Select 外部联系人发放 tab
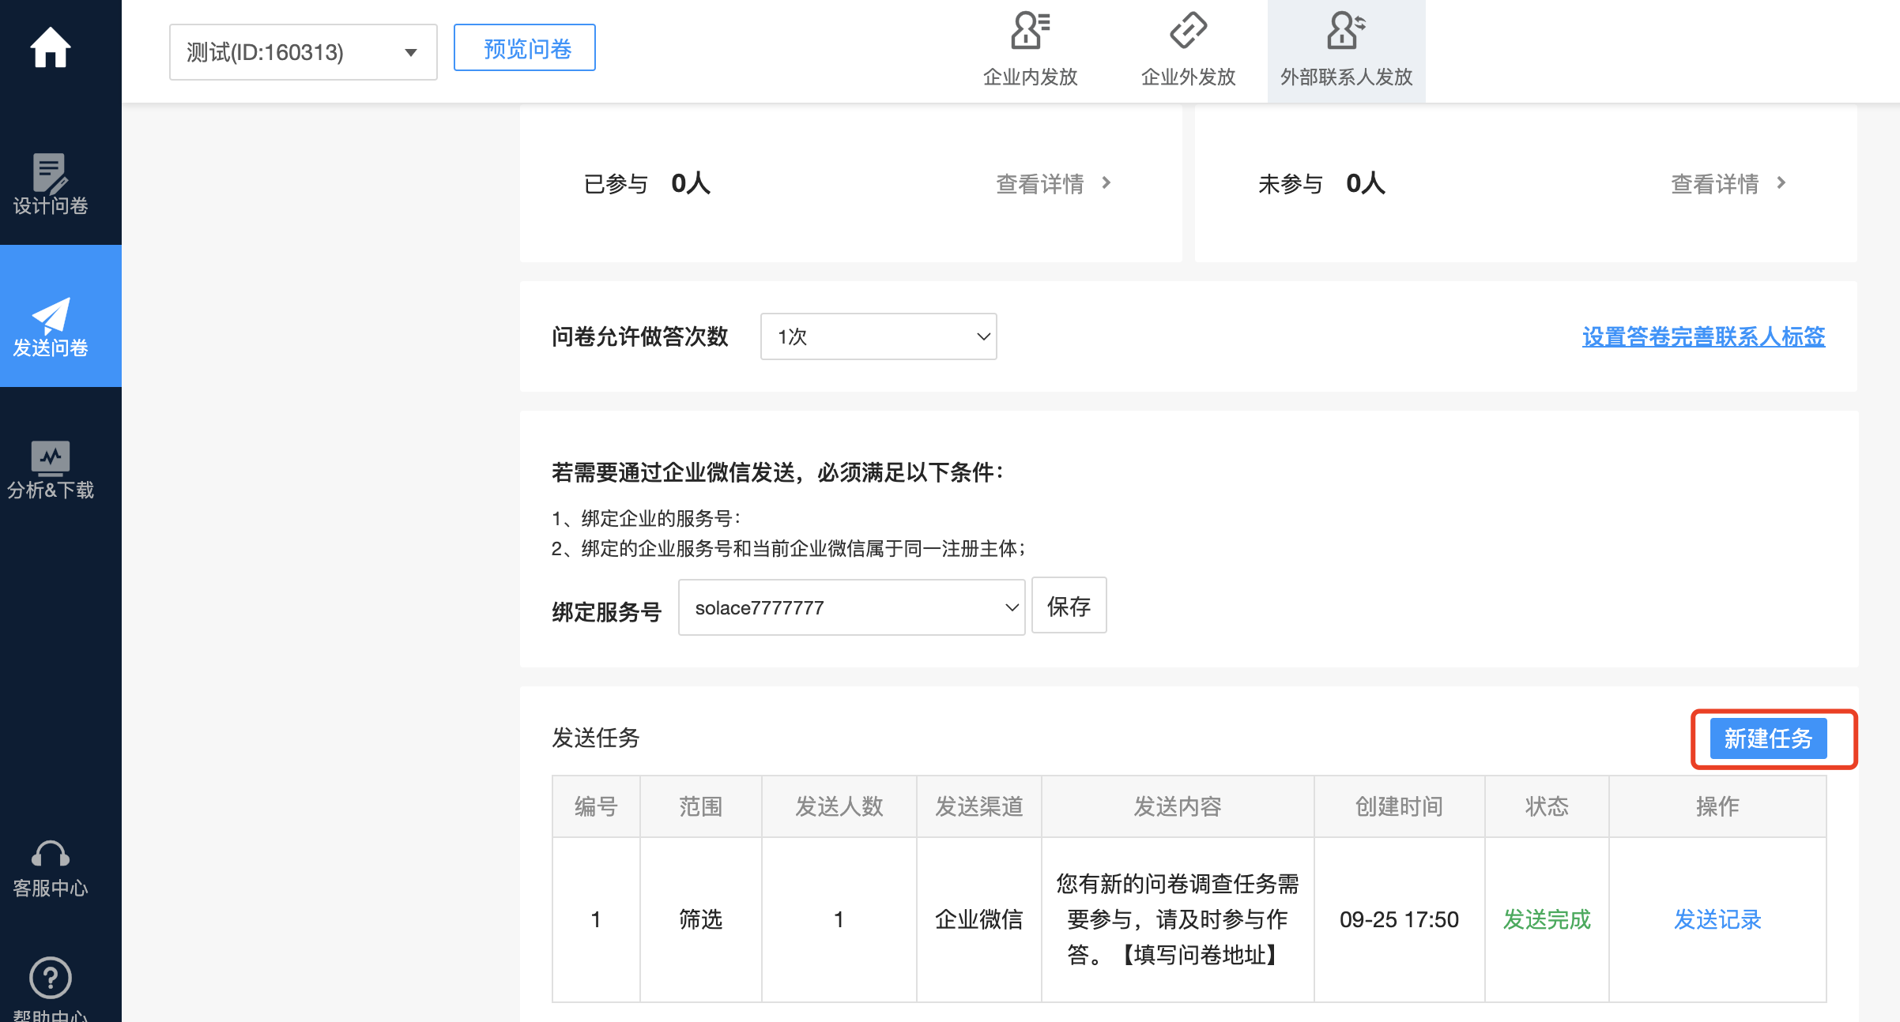Viewport: 1900px width, 1022px height. pyautogui.click(x=1347, y=51)
